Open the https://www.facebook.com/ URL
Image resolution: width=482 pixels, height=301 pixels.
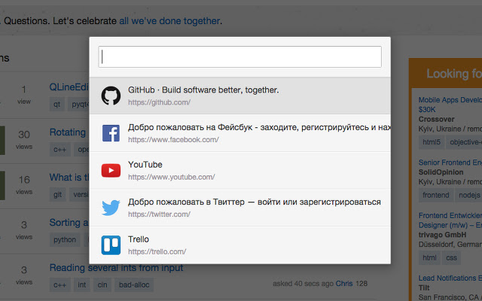pos(173,140)
